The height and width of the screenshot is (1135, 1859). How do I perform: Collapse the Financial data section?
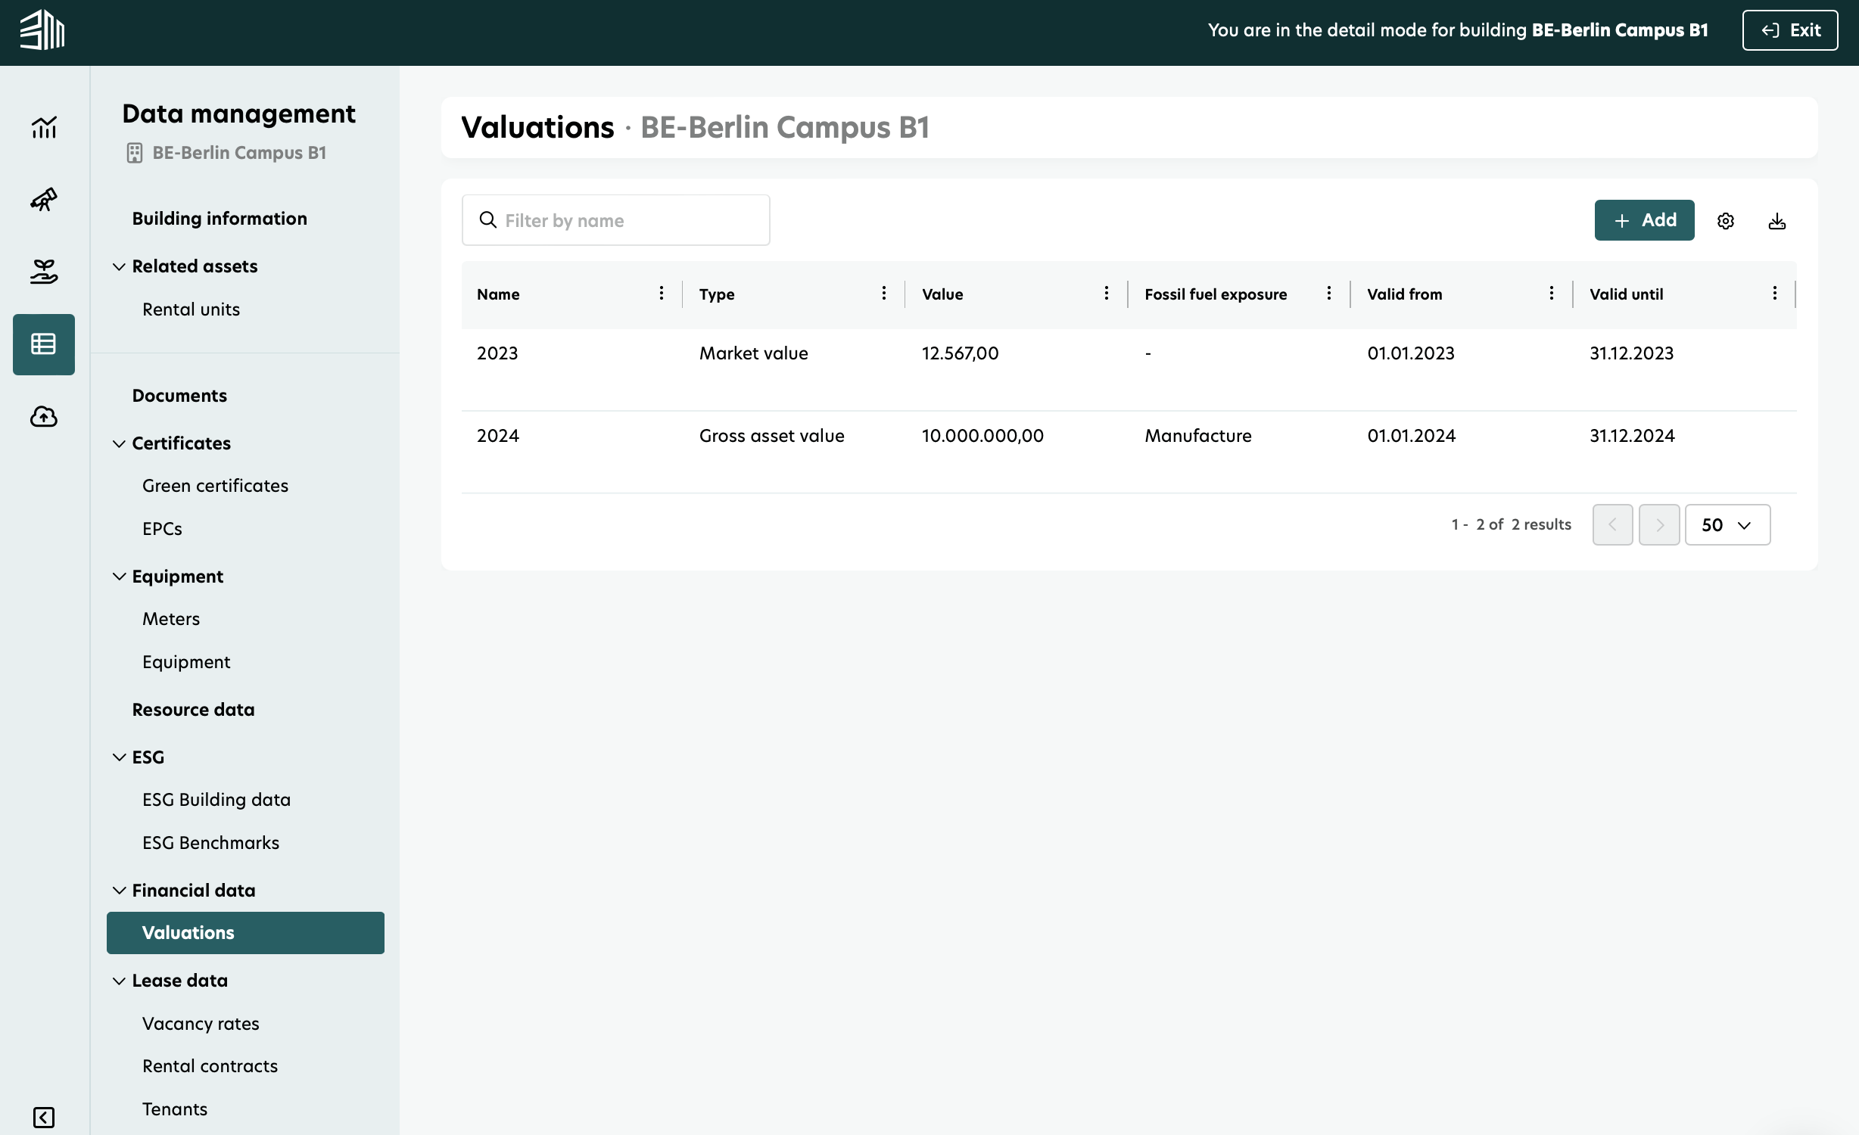tap(119, 890)
